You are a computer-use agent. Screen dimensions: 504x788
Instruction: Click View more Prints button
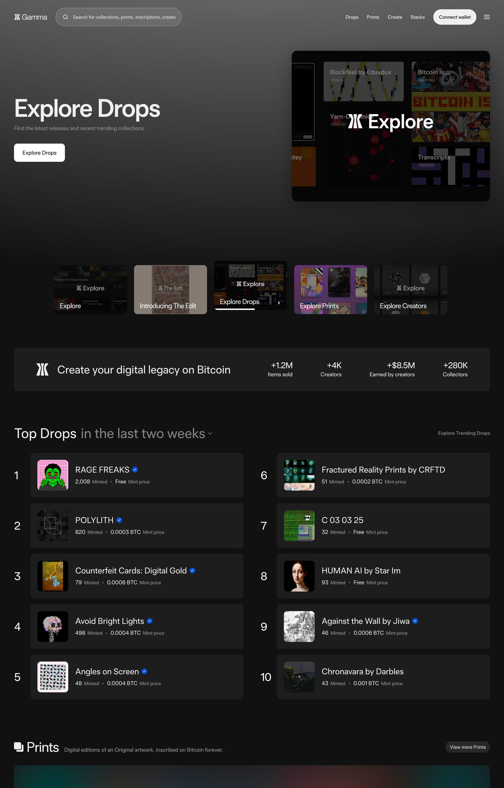click(467, 747)
